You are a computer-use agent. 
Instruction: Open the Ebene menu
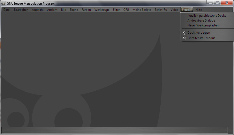(x=74, y=10)
